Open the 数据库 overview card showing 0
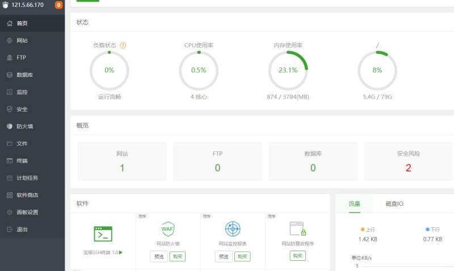454x271 pixels. (x=313, y=162)
